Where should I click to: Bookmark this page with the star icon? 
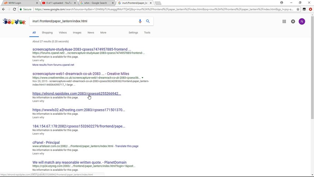[x=298, y=9]
